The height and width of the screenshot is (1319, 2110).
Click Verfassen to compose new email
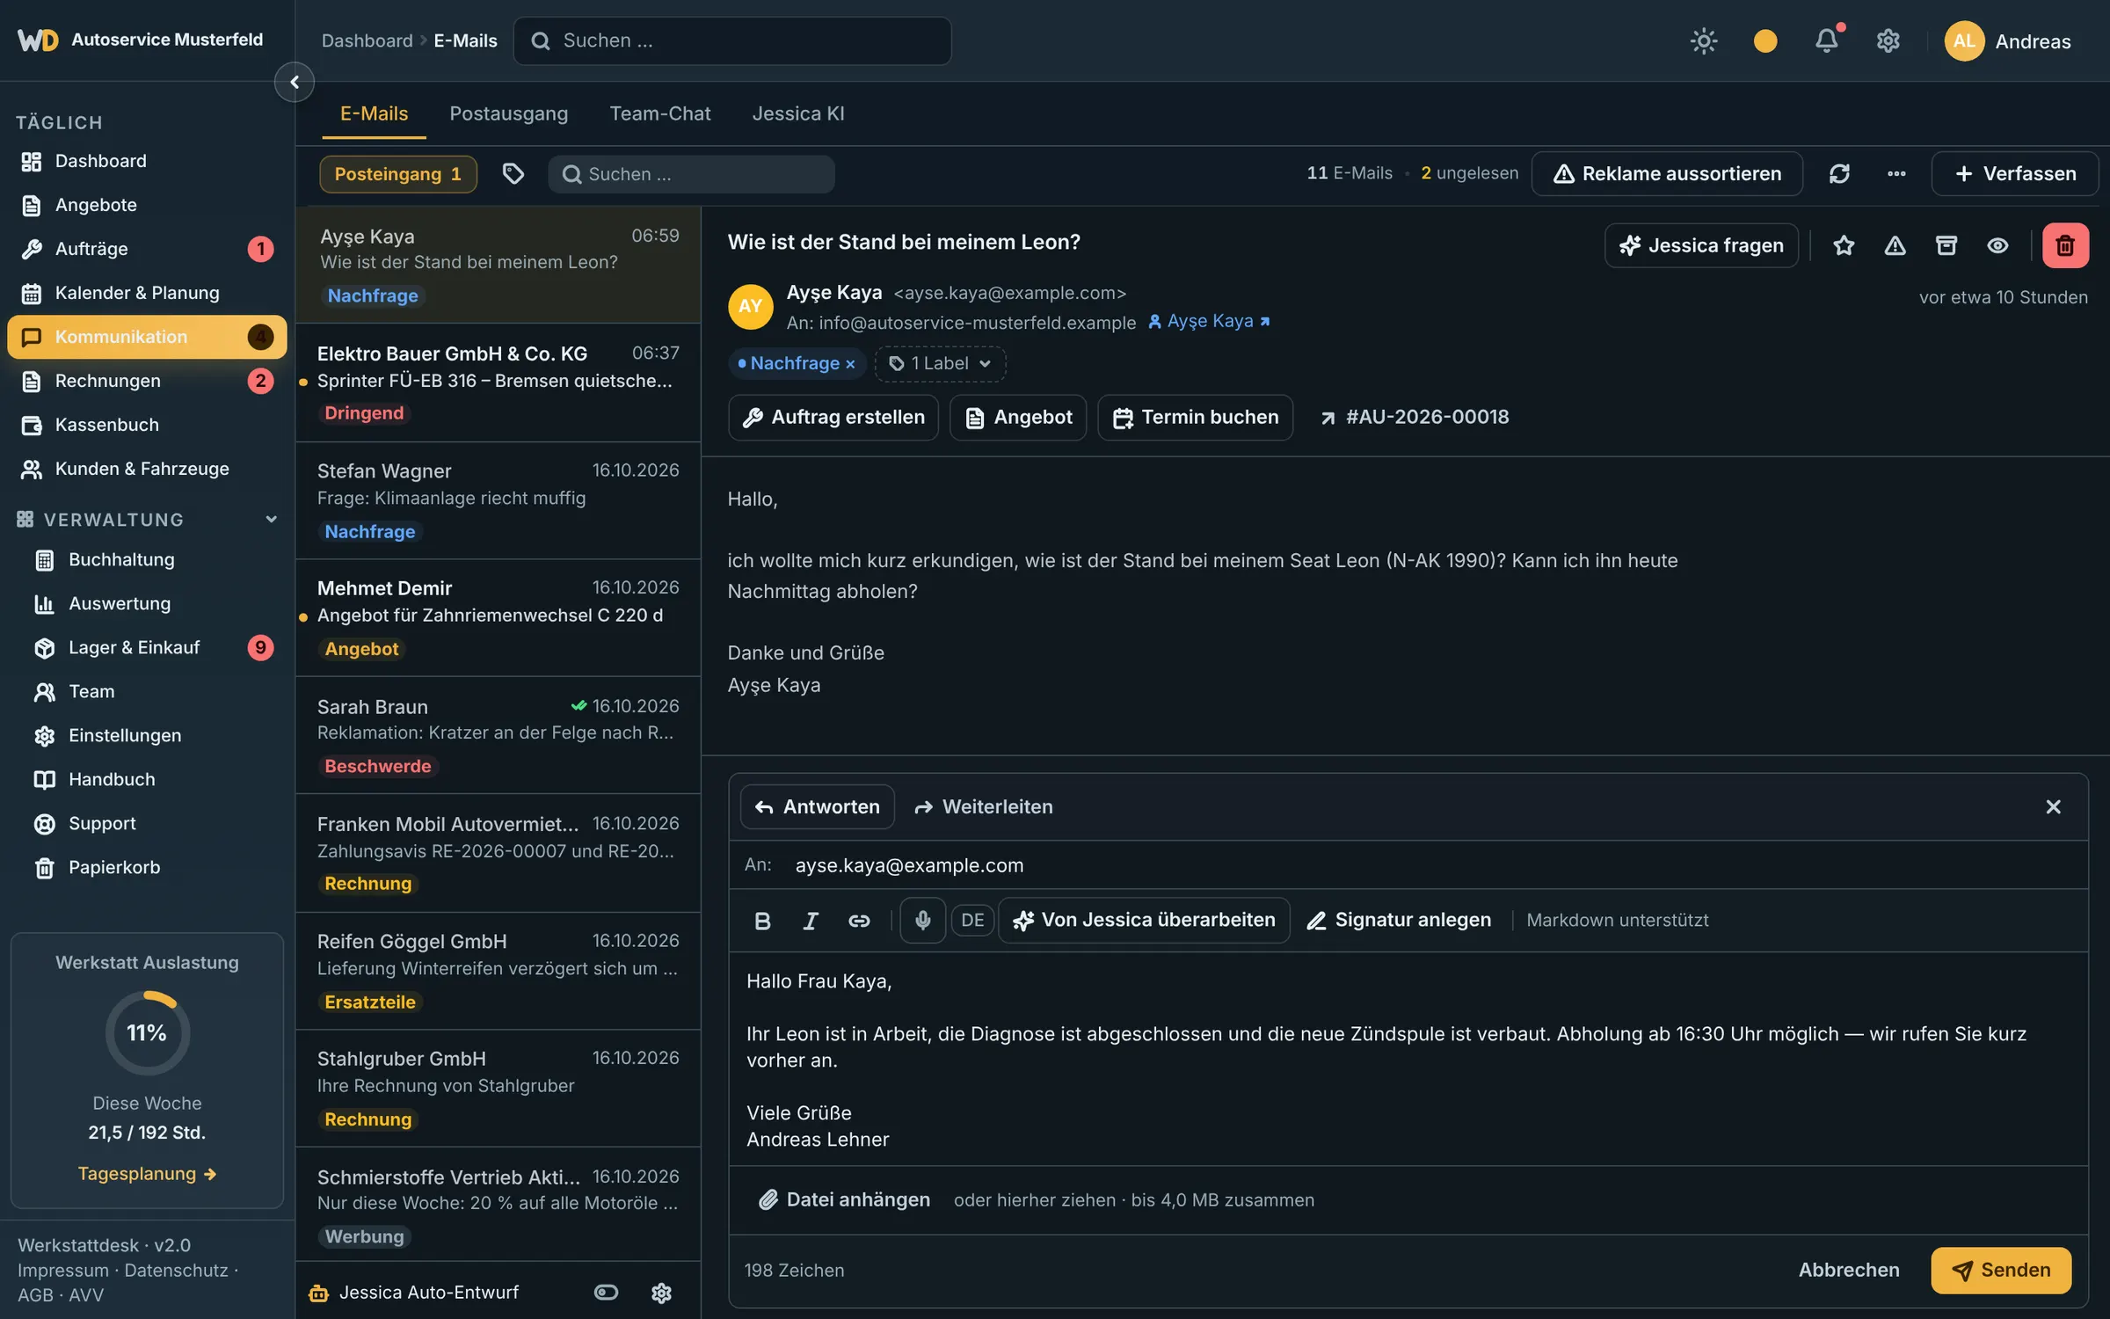pos(2014,173)
